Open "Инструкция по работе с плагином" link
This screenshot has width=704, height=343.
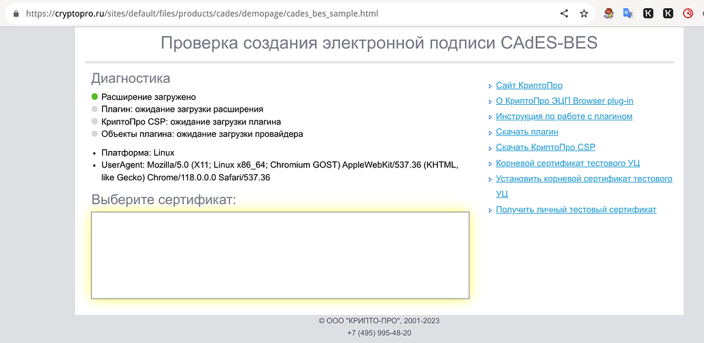pos(564,116)
